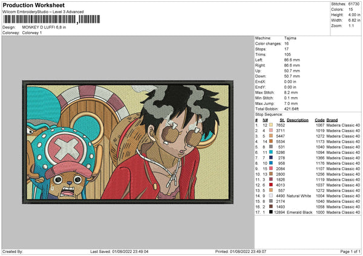Click the Production Worksheet title
Image resolution: width=363 pixels, height=256 pixels.
click(33, 5)
